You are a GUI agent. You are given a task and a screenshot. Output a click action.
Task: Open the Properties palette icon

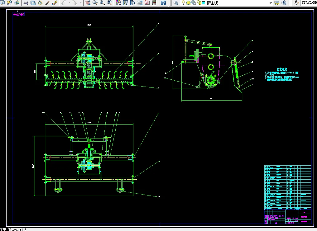click(x=118, y=3)
